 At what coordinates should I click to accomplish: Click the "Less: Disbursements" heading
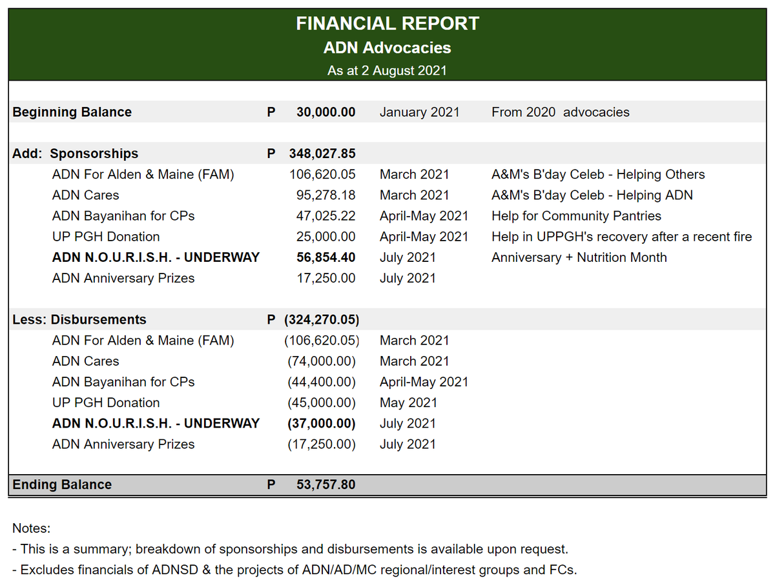pyautogui.click(x=79, y=319)
